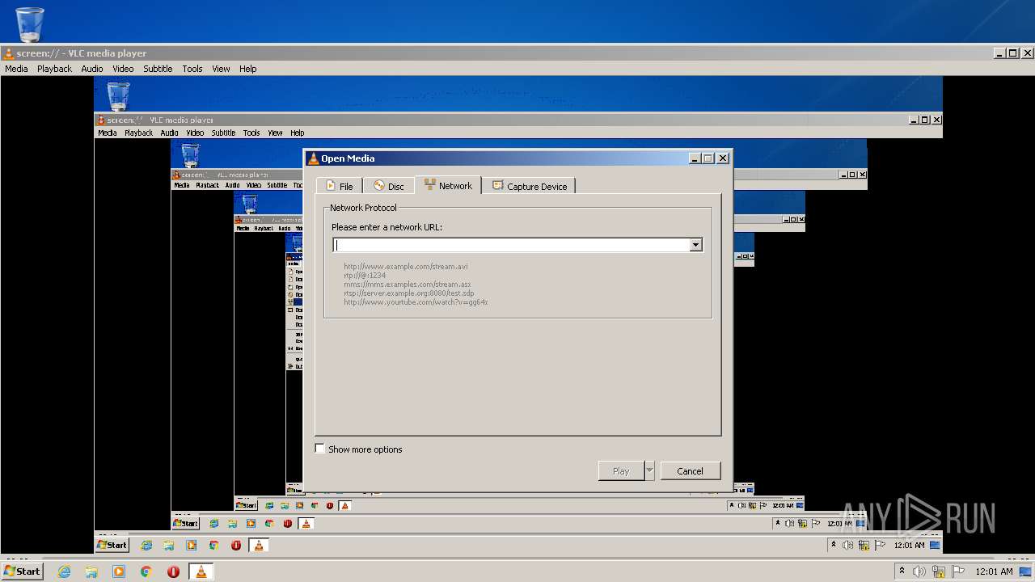Open the network status tray icon
This screenshot has width=1035, height=582.
pyautogui.click(x=939, y=571)
